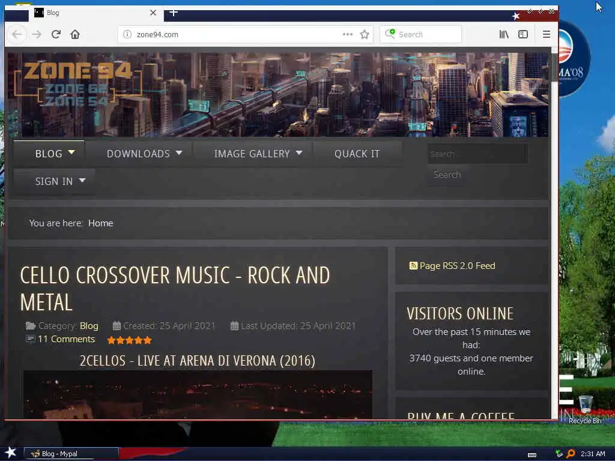Open the Recycle Bin desktop icon
This screenshot has width=615, height=461.
coord(585,409)
